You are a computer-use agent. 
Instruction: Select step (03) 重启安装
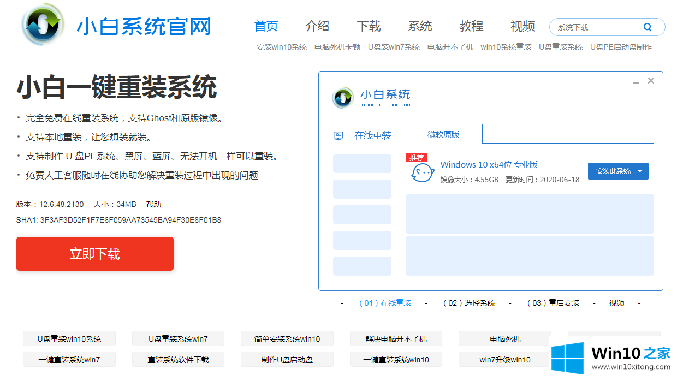[553, 303]
